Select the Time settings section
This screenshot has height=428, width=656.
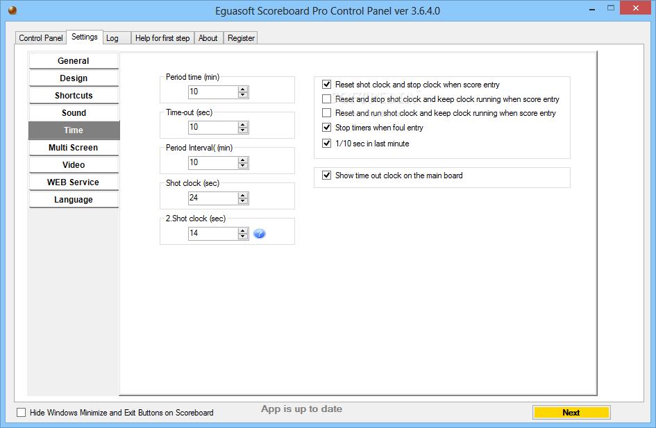coord(74,130)
